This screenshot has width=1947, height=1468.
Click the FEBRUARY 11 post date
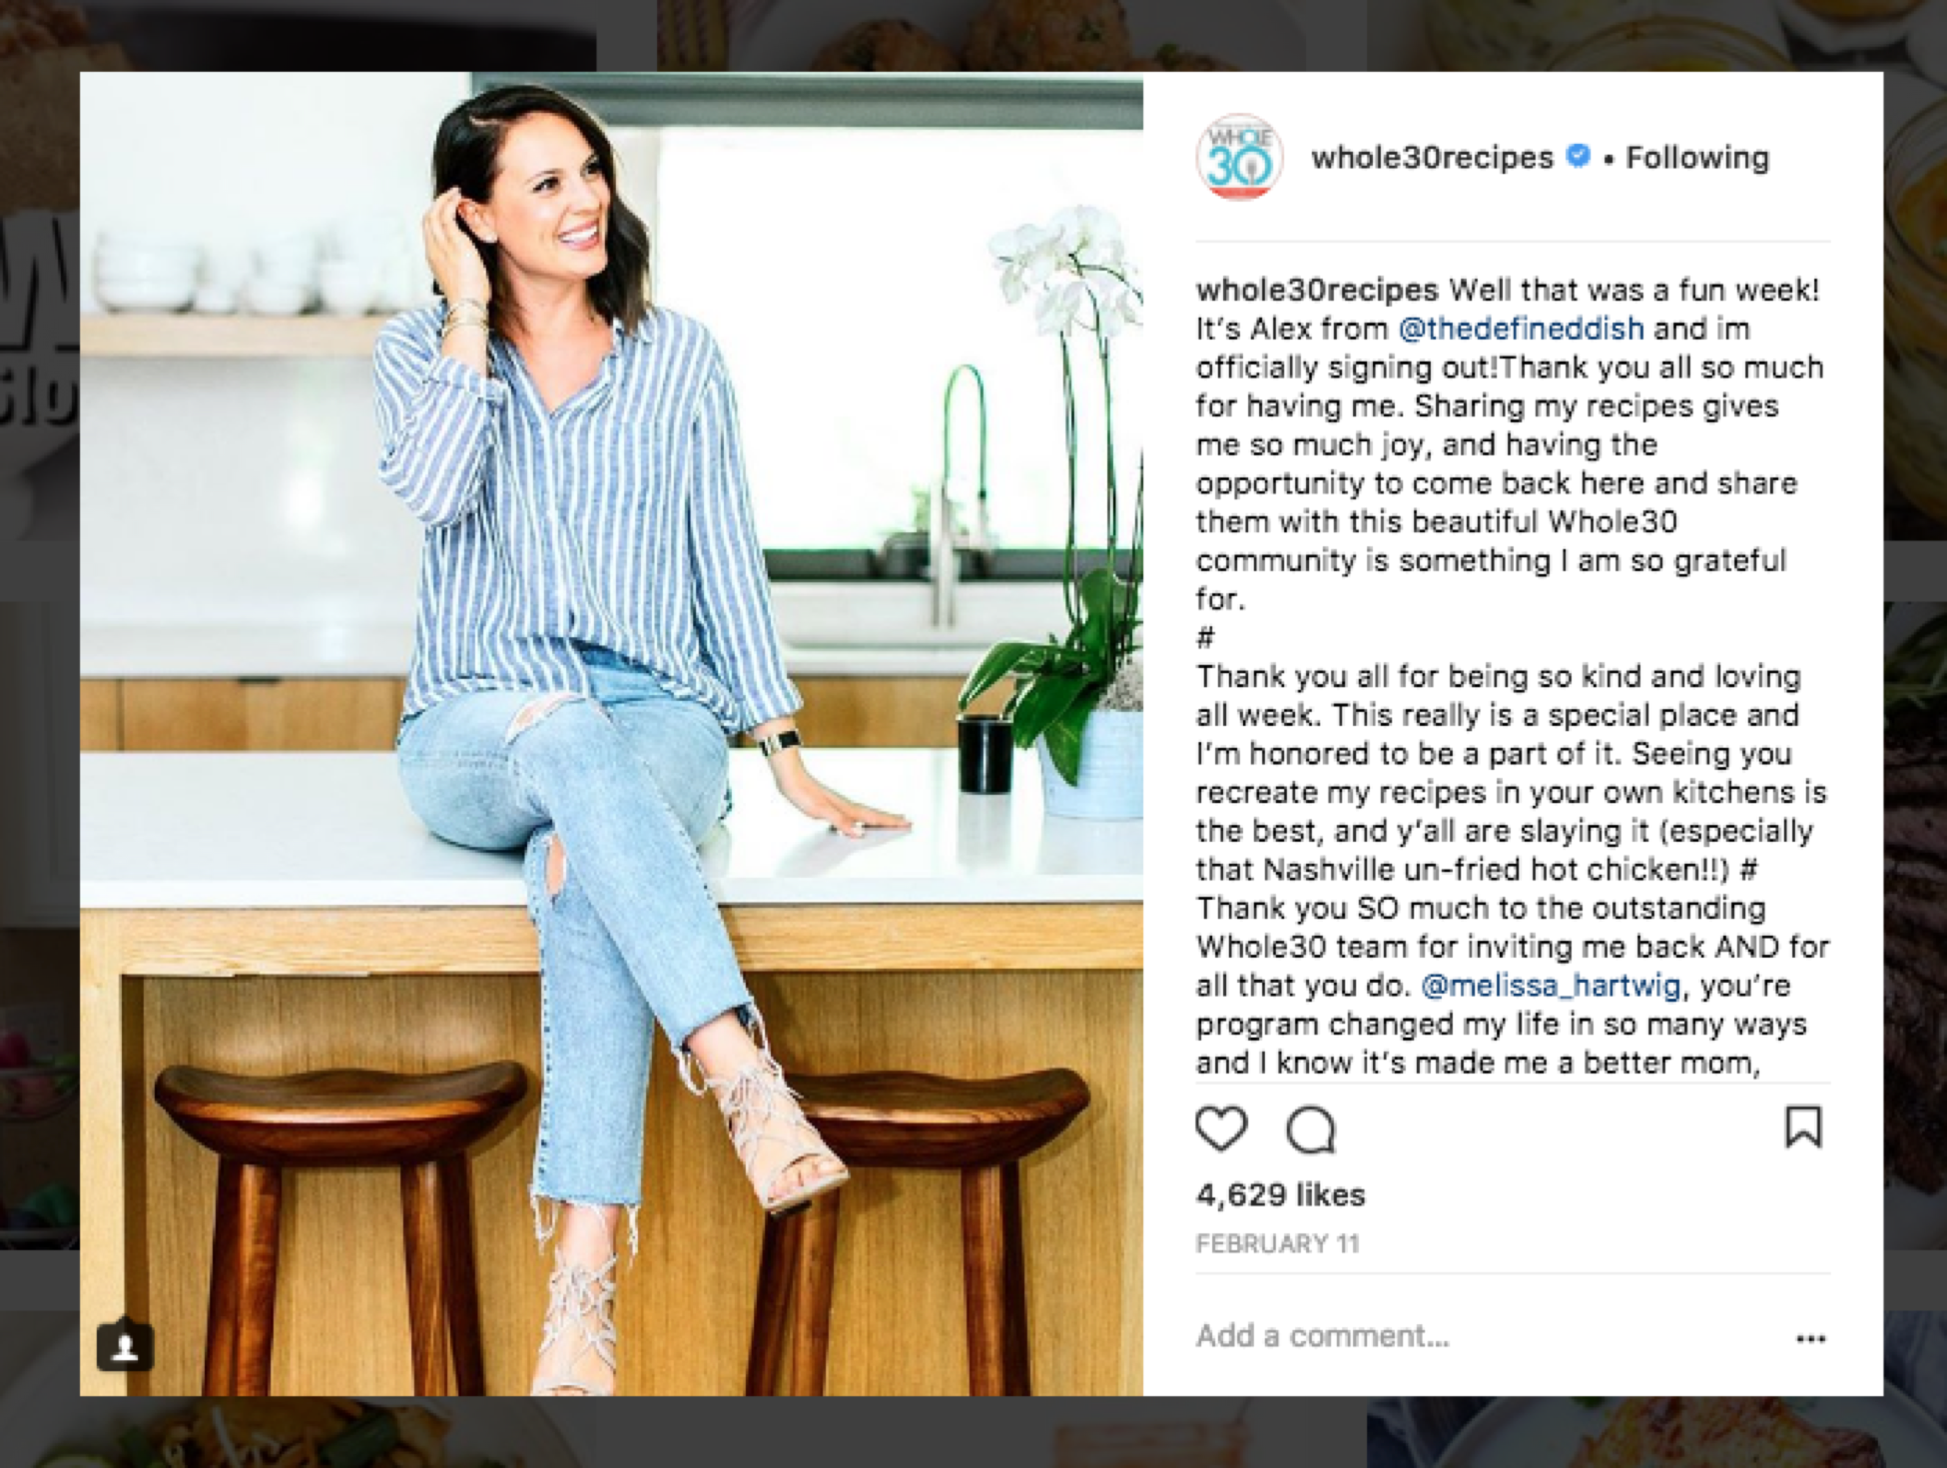tap(1277, 1243)
